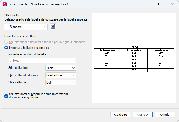Expand the 'Stile cella titolo' dropdown
Image resolution: width=179 pixels, height=122 pixels.
[x=60, y=68]
